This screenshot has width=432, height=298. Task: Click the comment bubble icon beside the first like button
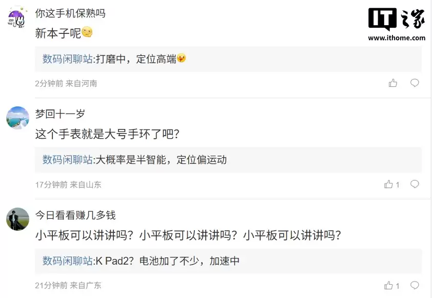[x=415, y=83]
